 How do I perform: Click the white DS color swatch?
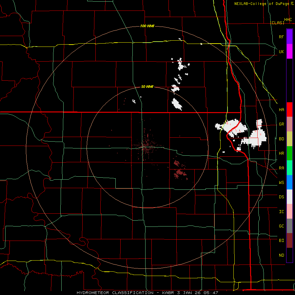pyautogui.click(x=289, y=197)
